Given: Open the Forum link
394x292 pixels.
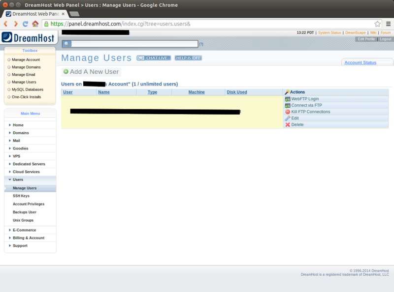Looking at the screenshot, I should click(x=386, y=32).
